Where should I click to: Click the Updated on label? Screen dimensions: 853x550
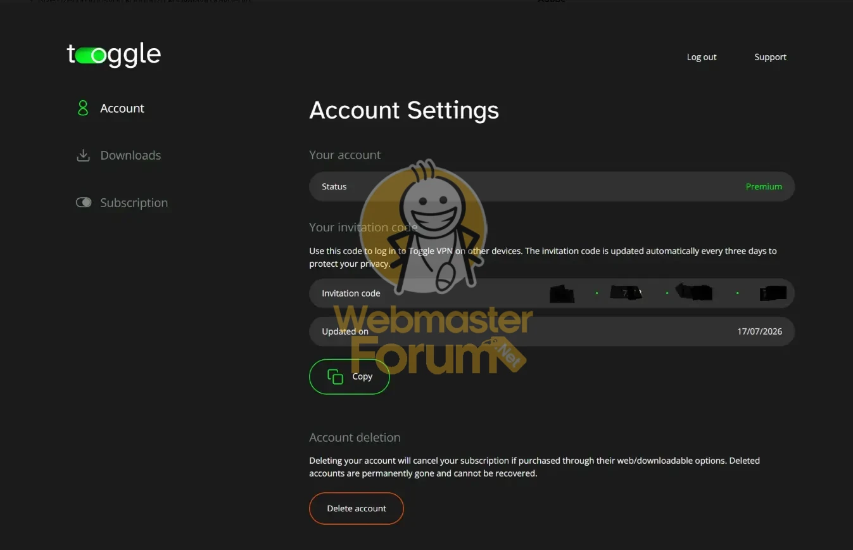coord(345,331)
